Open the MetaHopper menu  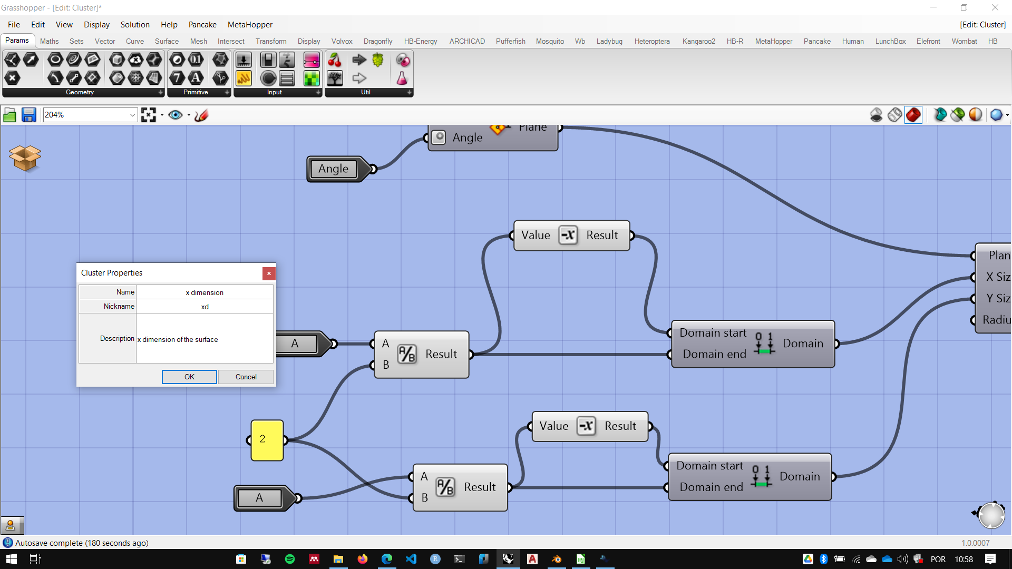[x=250, y=25]
